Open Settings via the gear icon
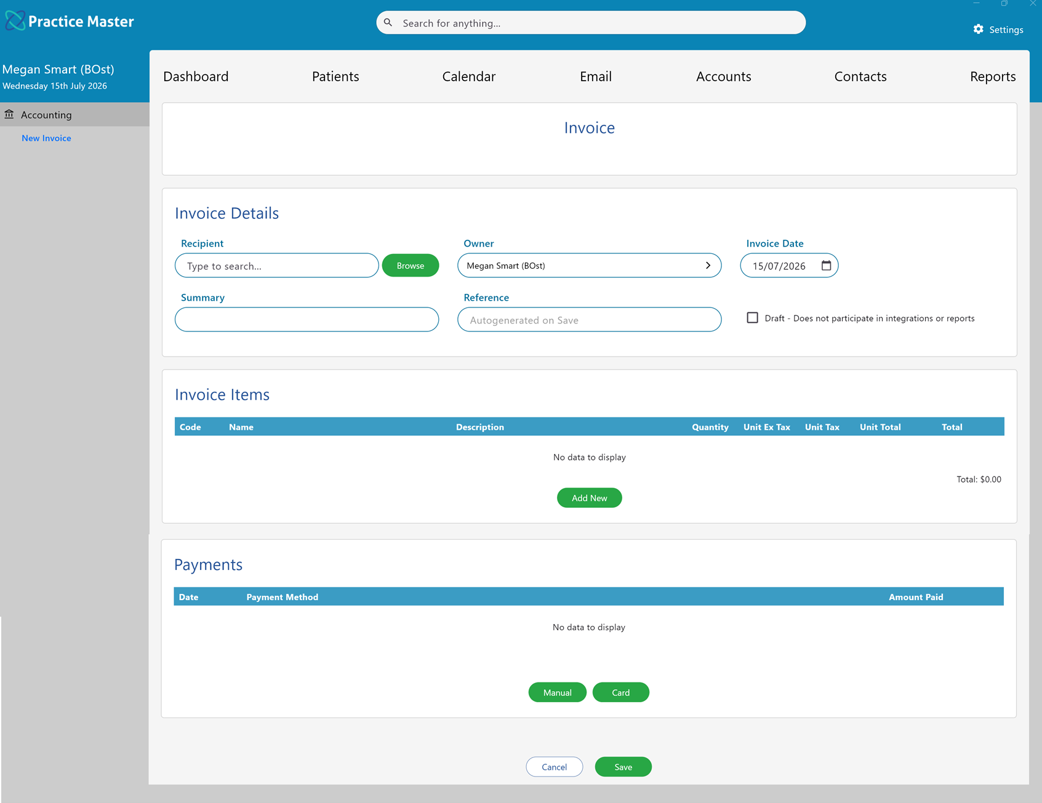Image resolution: width=1042 pixels, height=803 pixels. point(978,30)
